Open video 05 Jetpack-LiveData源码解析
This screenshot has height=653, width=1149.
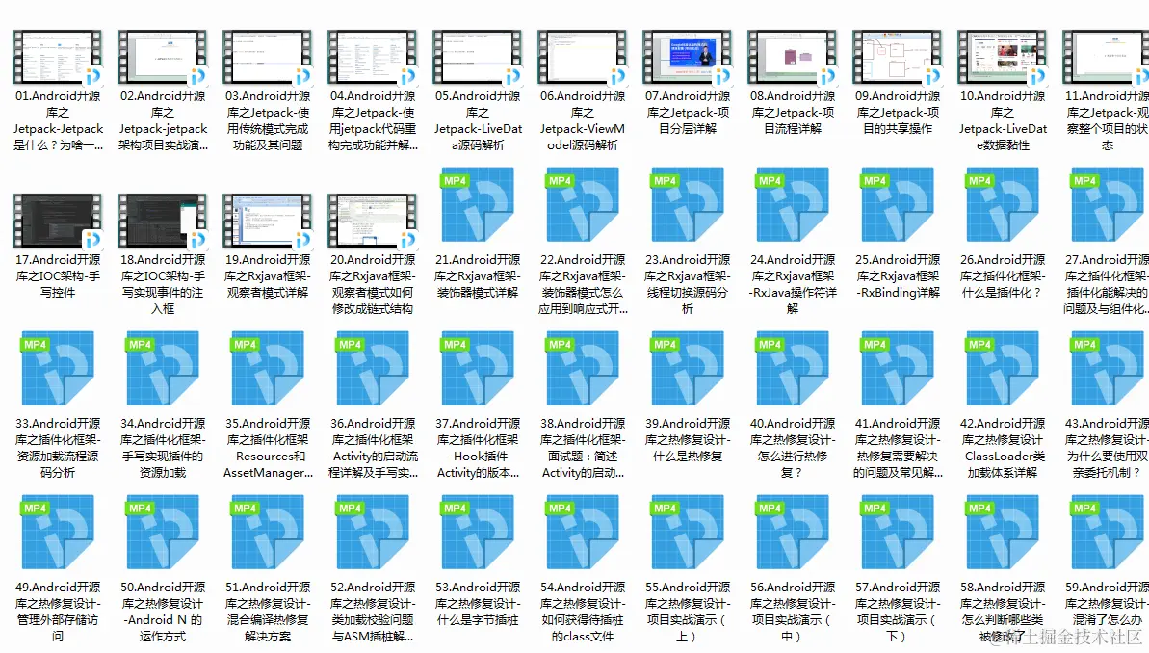tap(477, 58)
